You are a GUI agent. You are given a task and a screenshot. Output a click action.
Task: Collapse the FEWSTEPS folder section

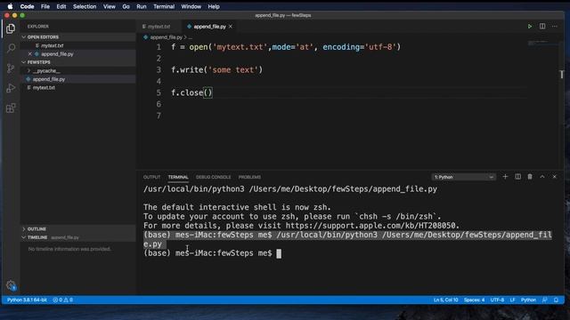pyautogui.click(x=24, y=62)
